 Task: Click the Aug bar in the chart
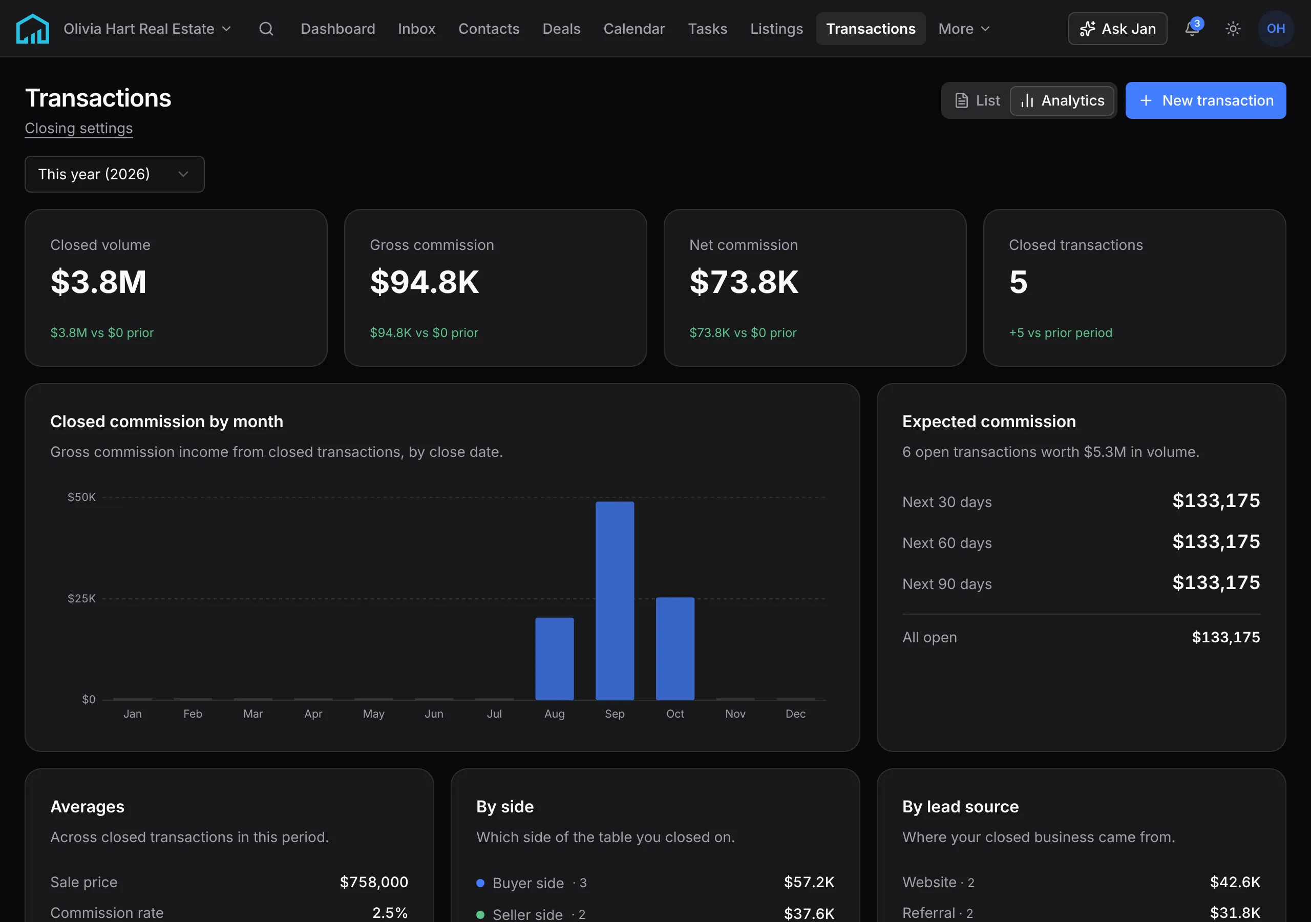tap(555, 659)
